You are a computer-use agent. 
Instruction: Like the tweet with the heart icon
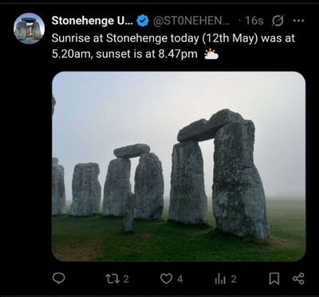pyautogui.click(x=167, y=279)
